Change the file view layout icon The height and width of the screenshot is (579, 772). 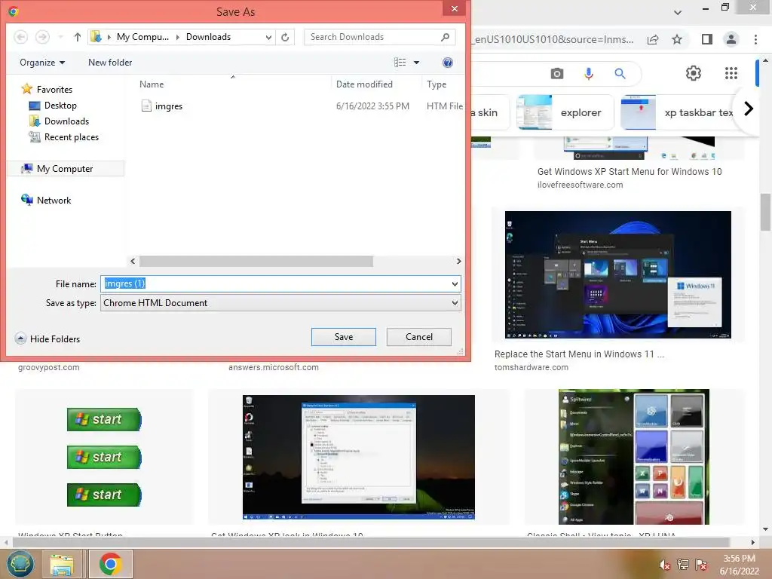point(400,63)
